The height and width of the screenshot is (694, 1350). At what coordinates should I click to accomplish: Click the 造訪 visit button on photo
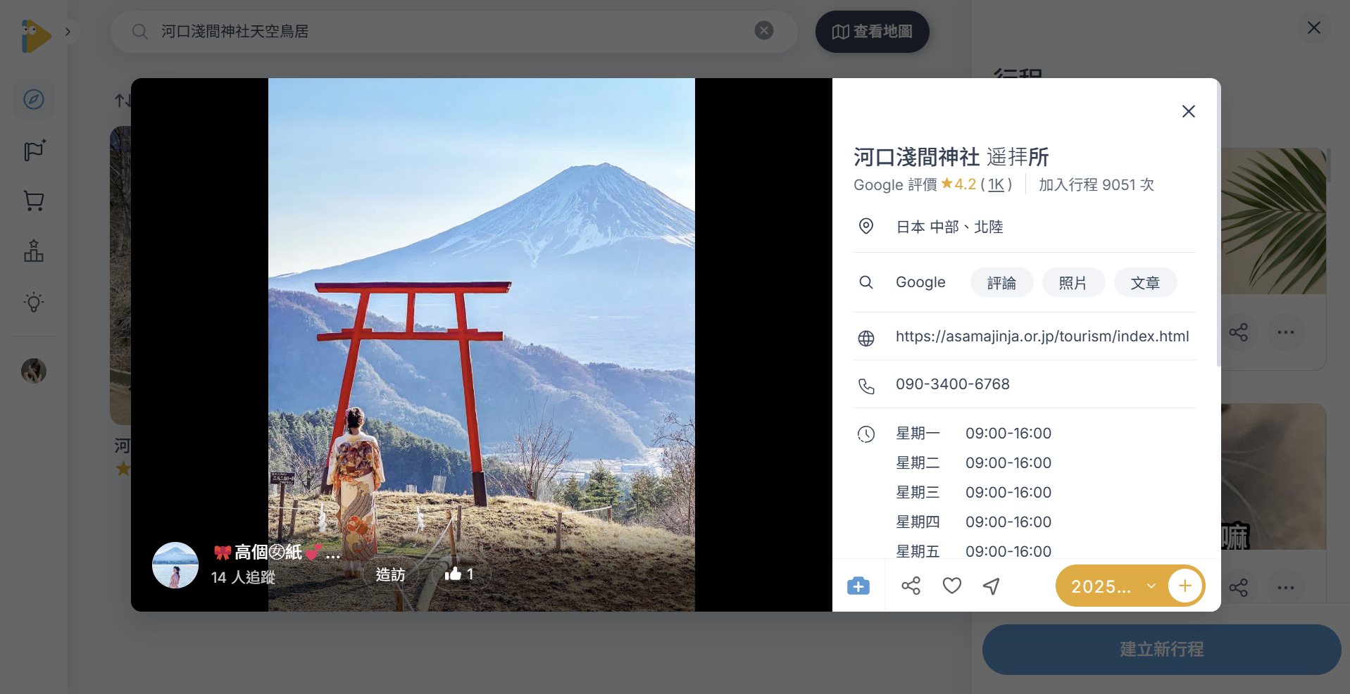click(391, 574)
